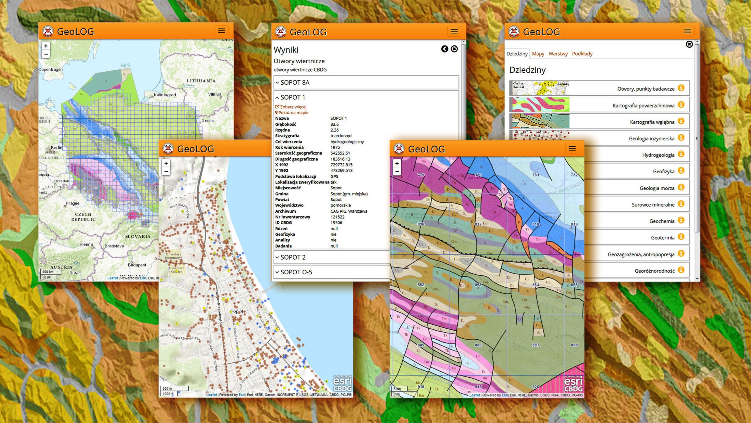Click the ID CBDG value 19506

point(336,222)
